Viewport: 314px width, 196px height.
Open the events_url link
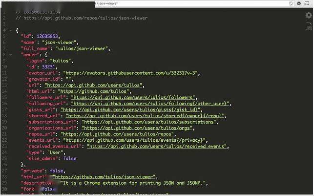click(x=135, y=140)
